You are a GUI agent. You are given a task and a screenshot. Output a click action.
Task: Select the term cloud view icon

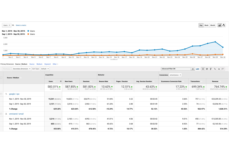pyautogui.click(x=219, y=69)
